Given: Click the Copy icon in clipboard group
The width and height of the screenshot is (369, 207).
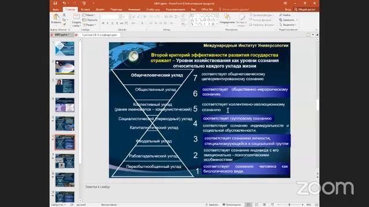Looking at the screenshot, I should 64,20.
